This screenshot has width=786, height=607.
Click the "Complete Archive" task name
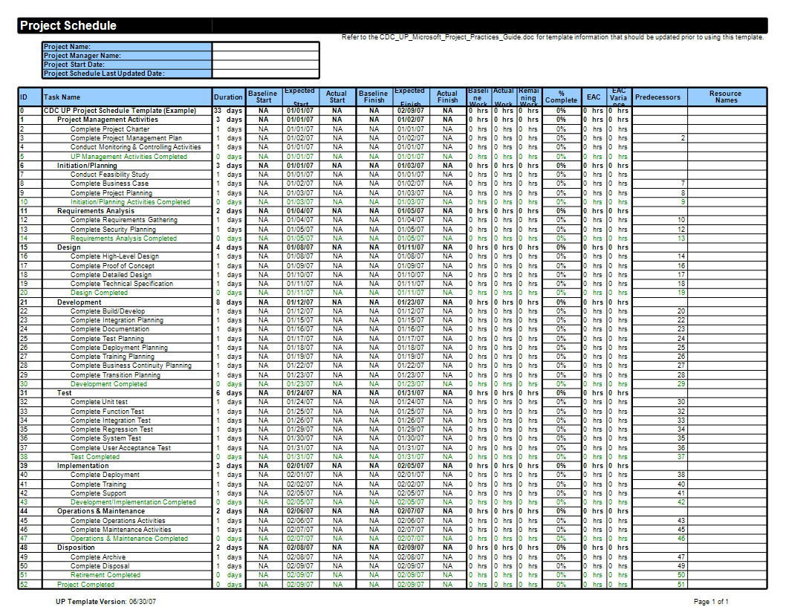tap(98, 557)
